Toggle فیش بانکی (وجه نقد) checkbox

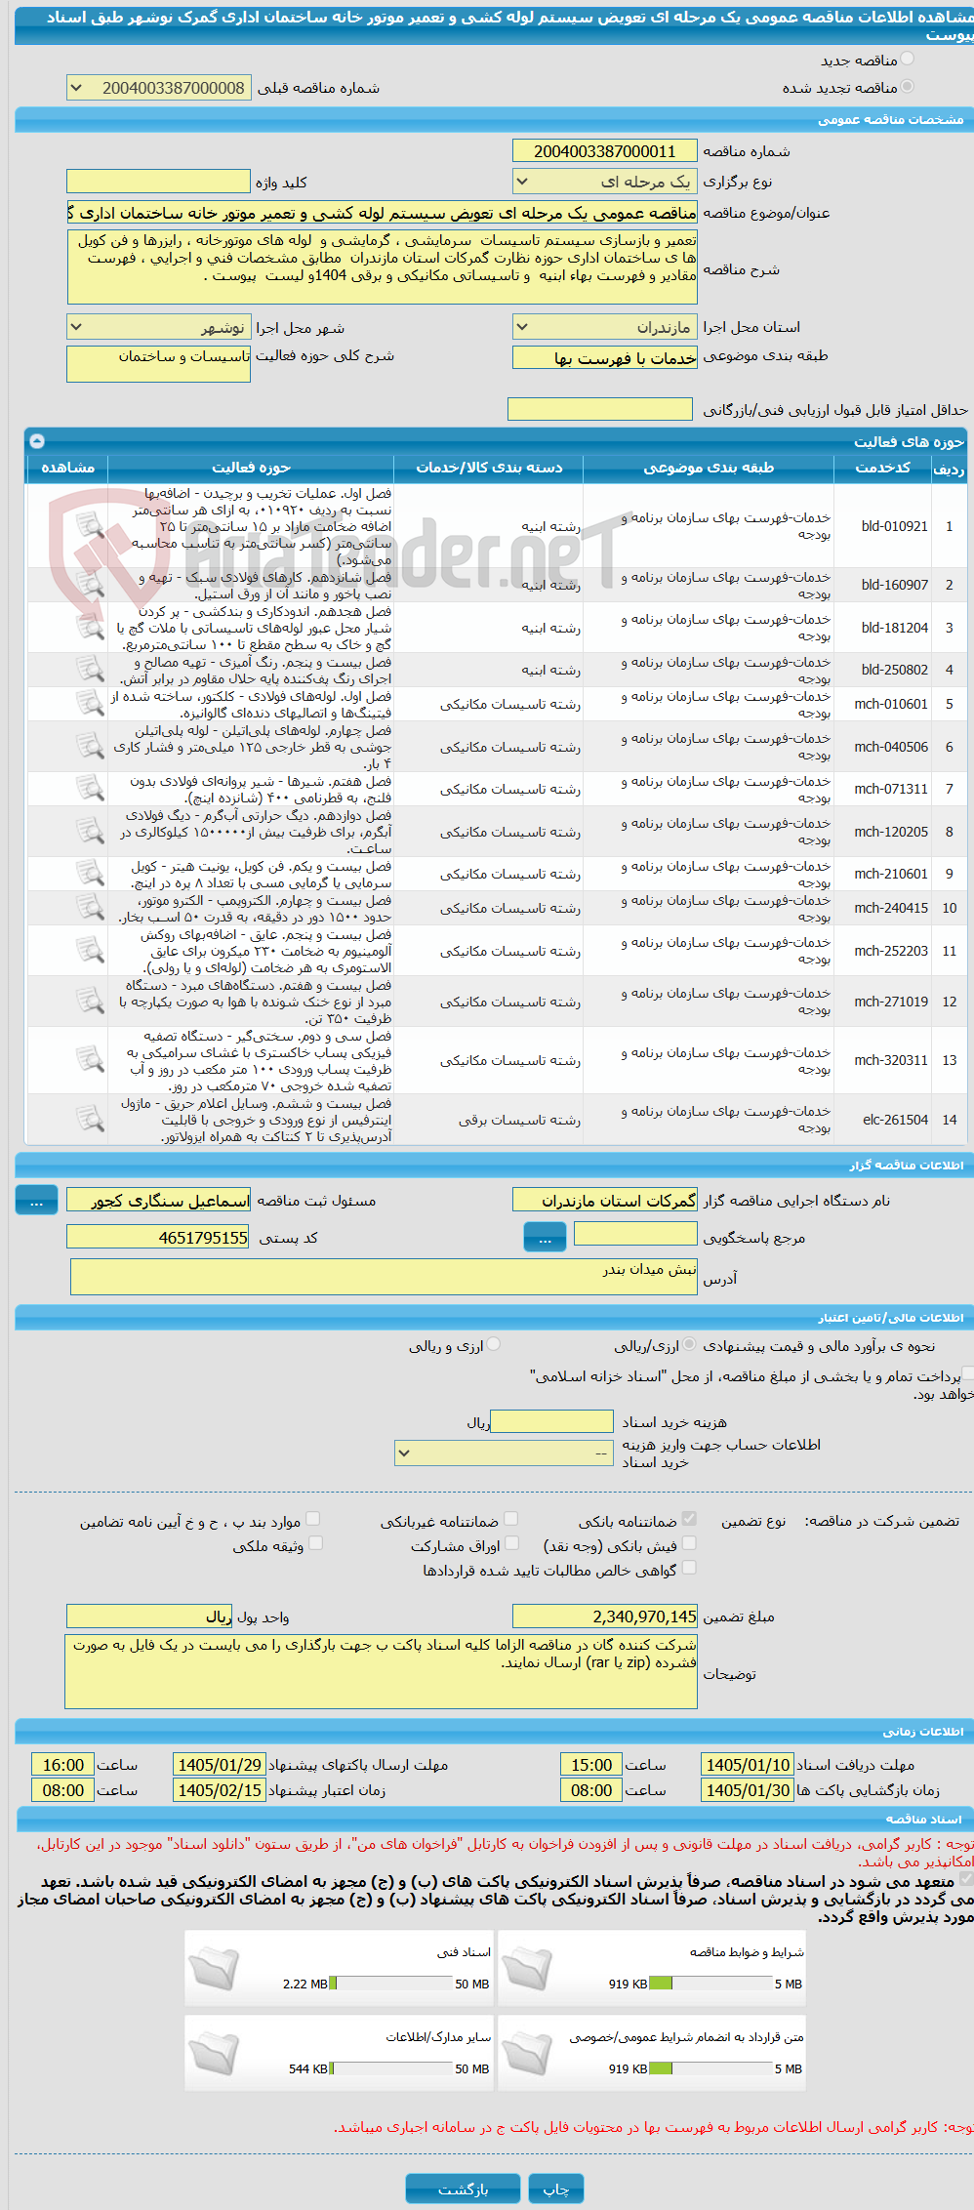pyautogui.click(x=689, y=1543)
